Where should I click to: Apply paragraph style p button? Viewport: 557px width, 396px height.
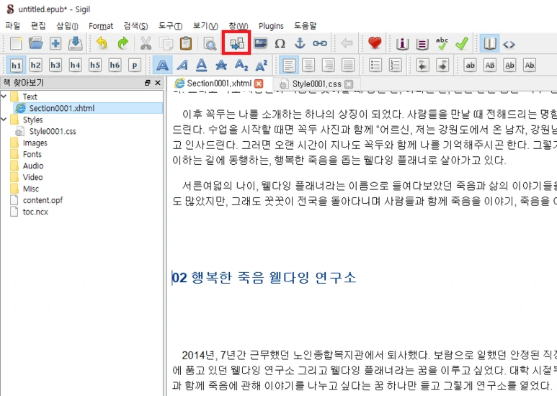134,65
